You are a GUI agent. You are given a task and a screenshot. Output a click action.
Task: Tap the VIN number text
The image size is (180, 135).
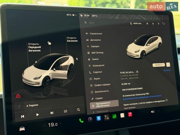pyautogui.click(x=132, y=89)
